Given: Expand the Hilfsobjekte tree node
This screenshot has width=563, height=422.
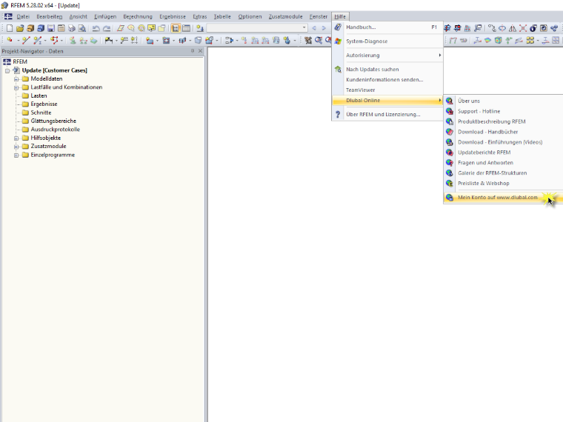Looking at the screenshot, I should (x=16, y=138).
